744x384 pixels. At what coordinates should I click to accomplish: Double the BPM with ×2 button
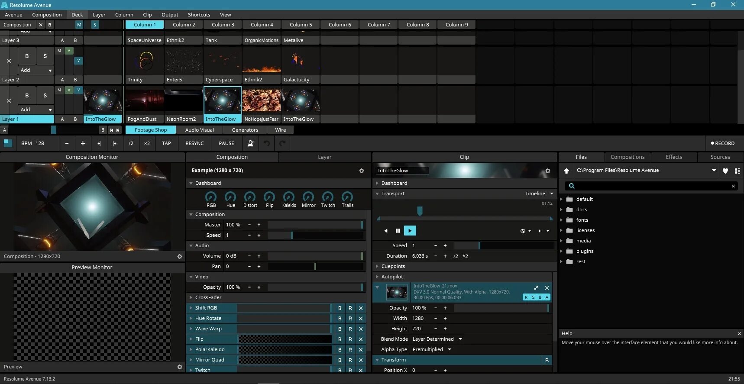(x=147, y=143)
